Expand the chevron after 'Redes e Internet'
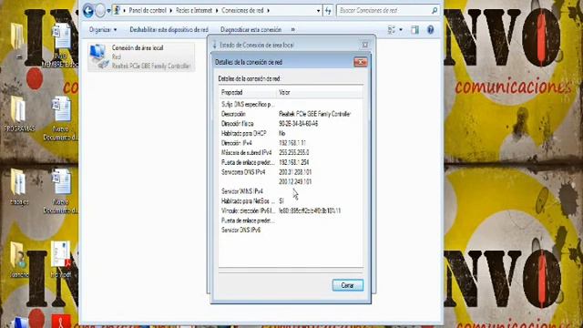Screen dimensions: 583x328 click(217, 10)
